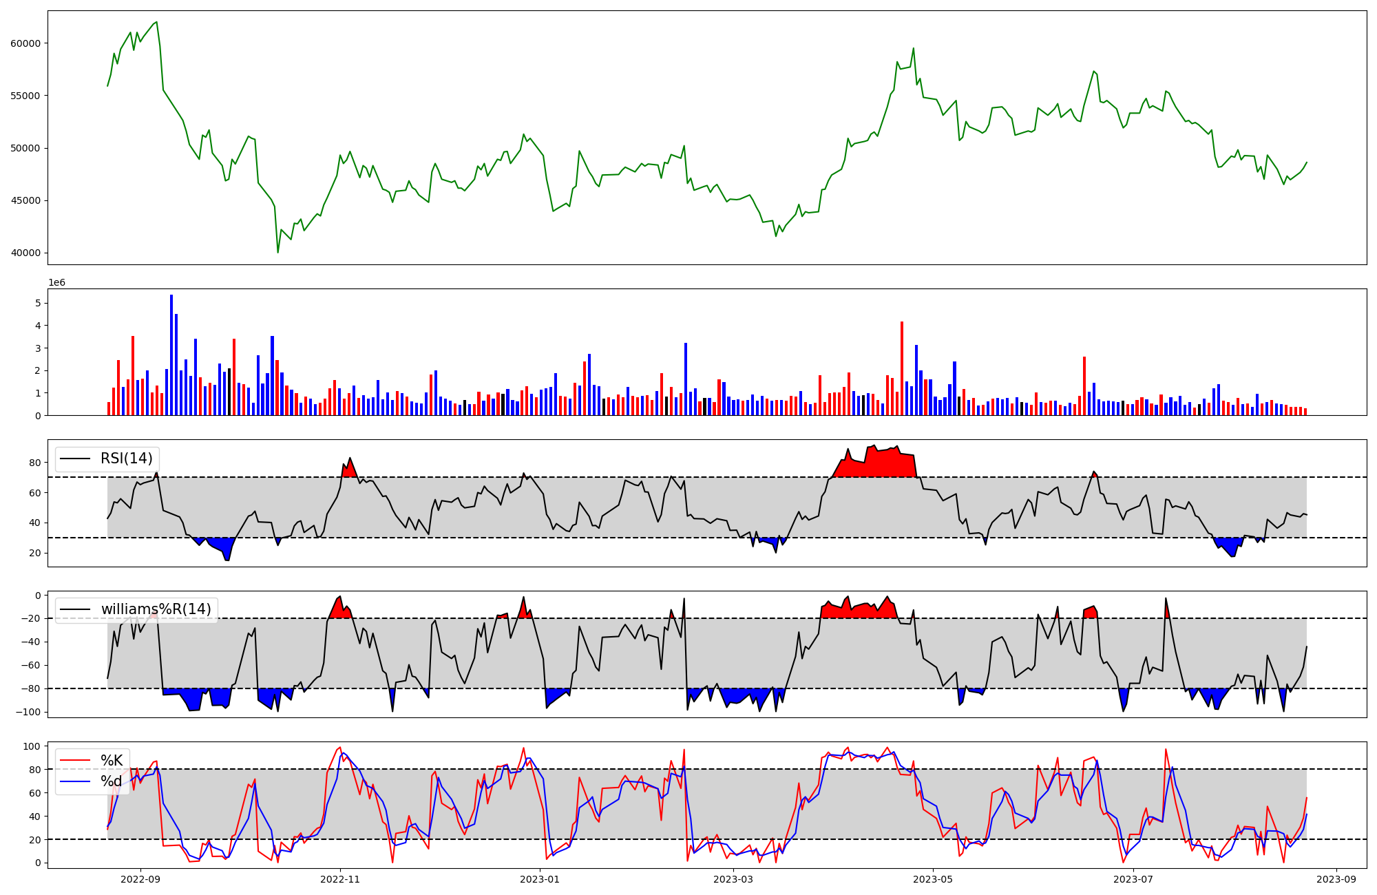The height and width of the screenshot is (895, 1377).
Task: Click the 2023-09 x-axis date label
Action: coord(1336,878)
